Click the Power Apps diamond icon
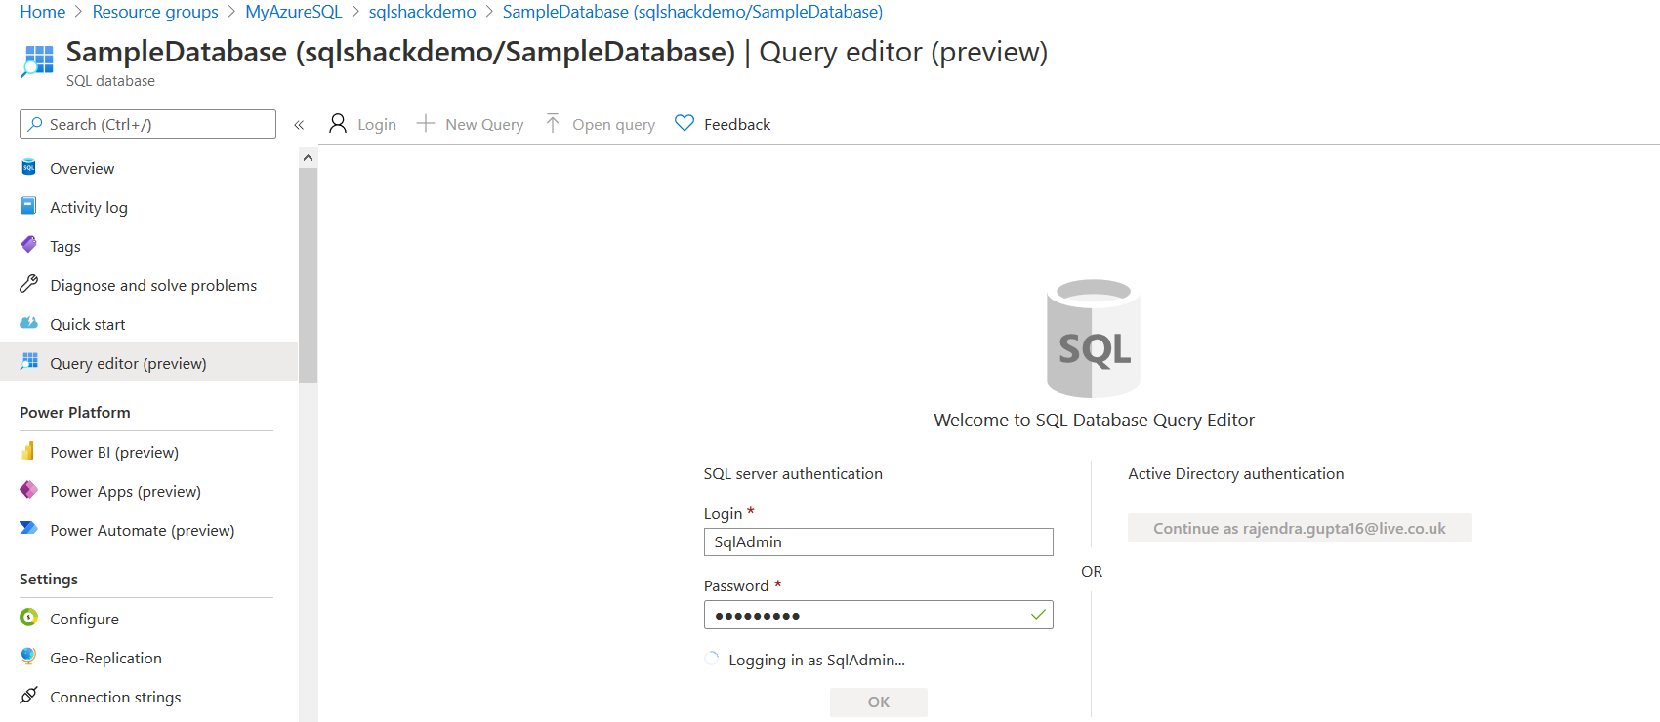1660x722 pixels. (29, 490)
